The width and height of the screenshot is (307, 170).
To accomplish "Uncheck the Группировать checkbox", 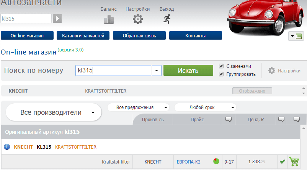I will point(221,74).
